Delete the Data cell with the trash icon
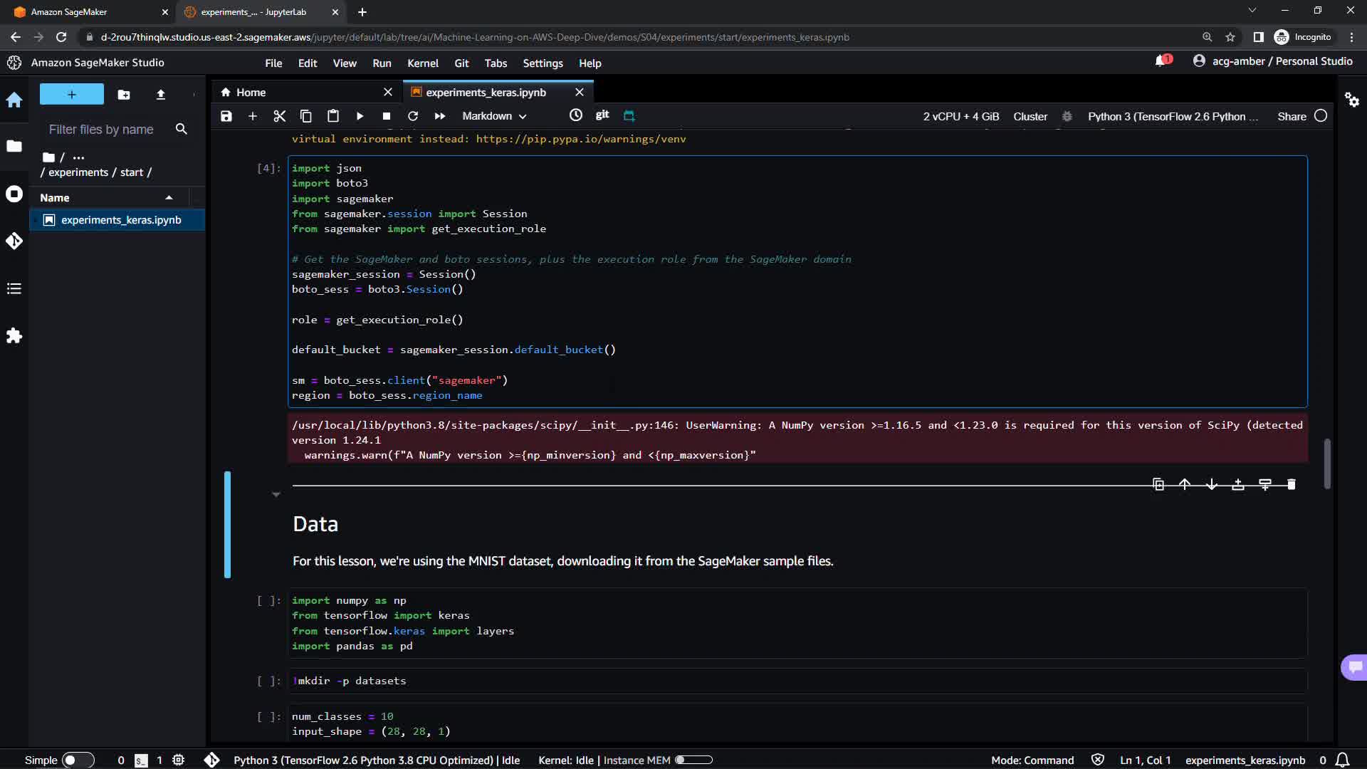Screen dimensions: 1367x769 coord(1291,485)
